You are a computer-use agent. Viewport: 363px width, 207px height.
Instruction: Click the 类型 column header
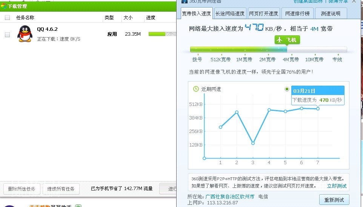tap(109, 18)
